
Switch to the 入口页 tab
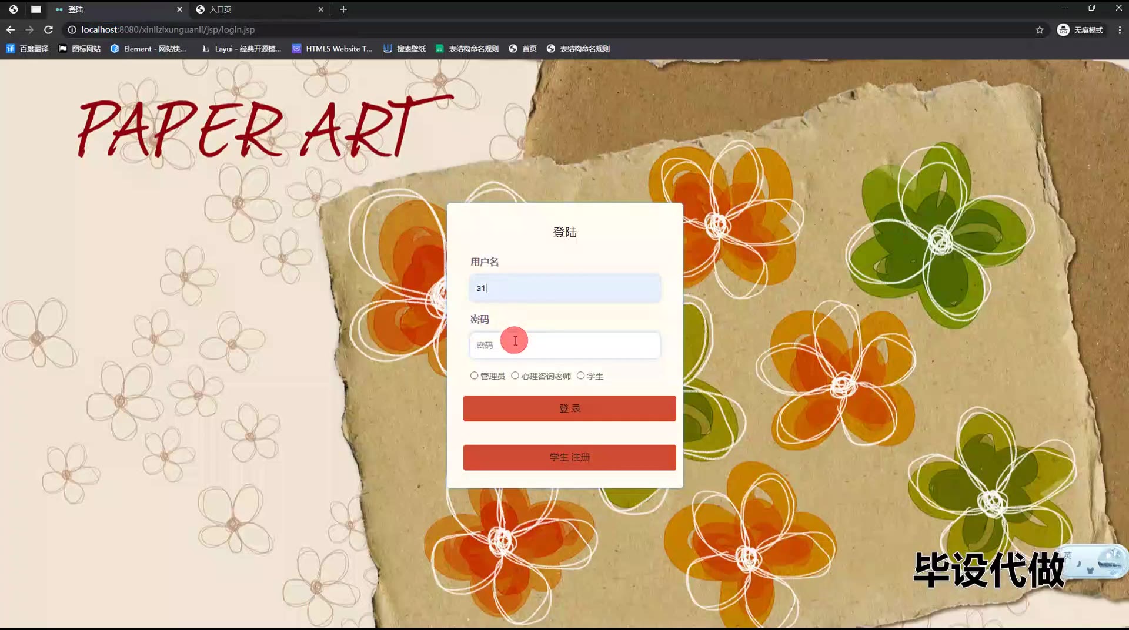pos(260,9)
